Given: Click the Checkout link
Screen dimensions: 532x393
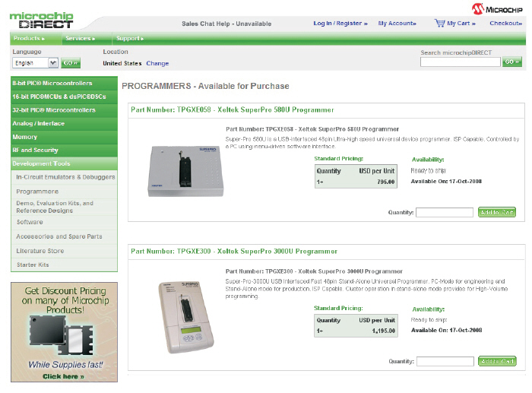Looking at the screenshot, I should click(505, 24).
